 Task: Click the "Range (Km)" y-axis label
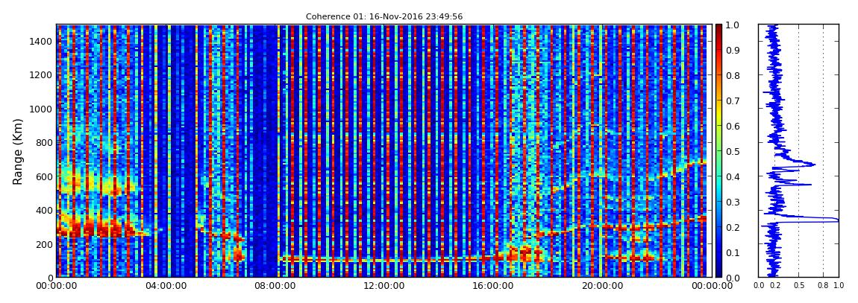(x=17, y=151)
